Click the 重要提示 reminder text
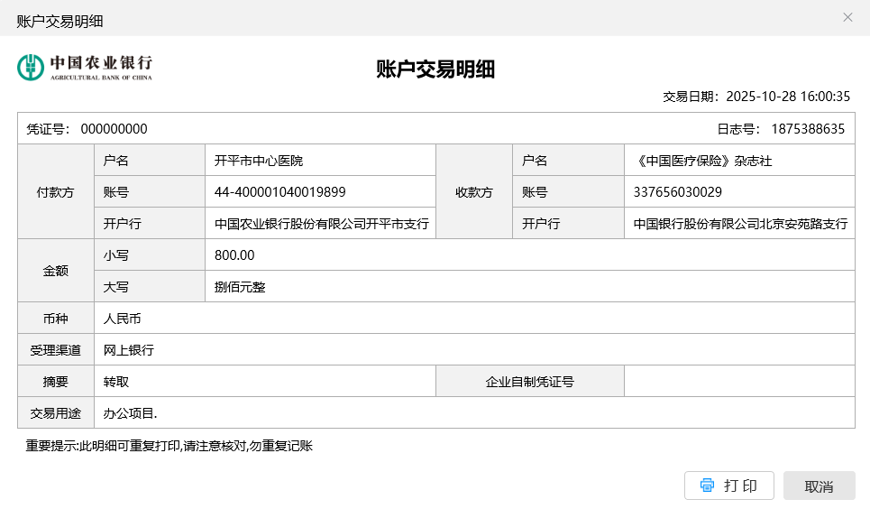The width and height of the screenshot is (870, 518). click(x=169, y=446)
